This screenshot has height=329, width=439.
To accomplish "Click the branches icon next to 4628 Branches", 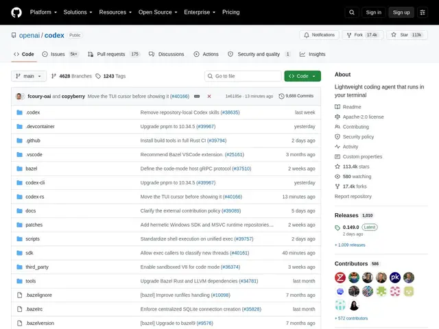I will pos(54,76).
